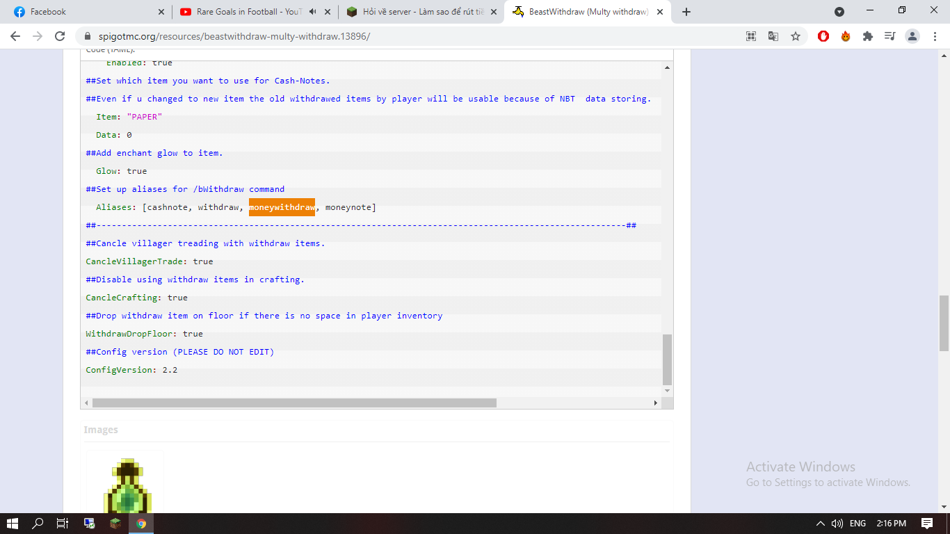Open the orange flame extension icon
The width and height of the screenshot is (950, 534).
(x=846, y=36)
